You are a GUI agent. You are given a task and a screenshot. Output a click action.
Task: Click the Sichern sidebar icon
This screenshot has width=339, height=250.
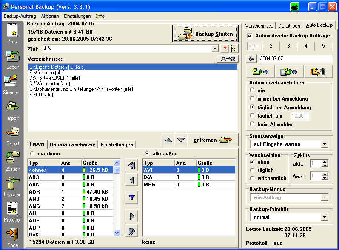11,81
